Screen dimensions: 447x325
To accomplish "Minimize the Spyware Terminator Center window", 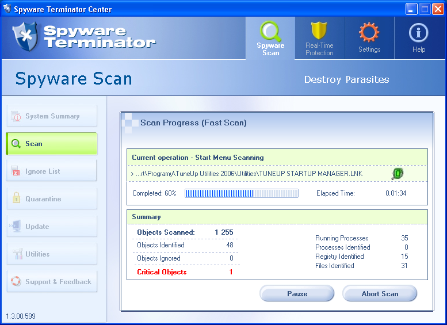I will coord(411,9).
